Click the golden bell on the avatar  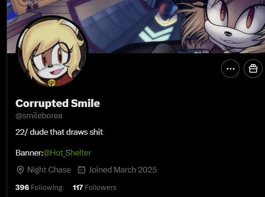point(51,82)
